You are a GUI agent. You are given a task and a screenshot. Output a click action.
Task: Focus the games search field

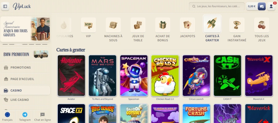coord(217,6)
